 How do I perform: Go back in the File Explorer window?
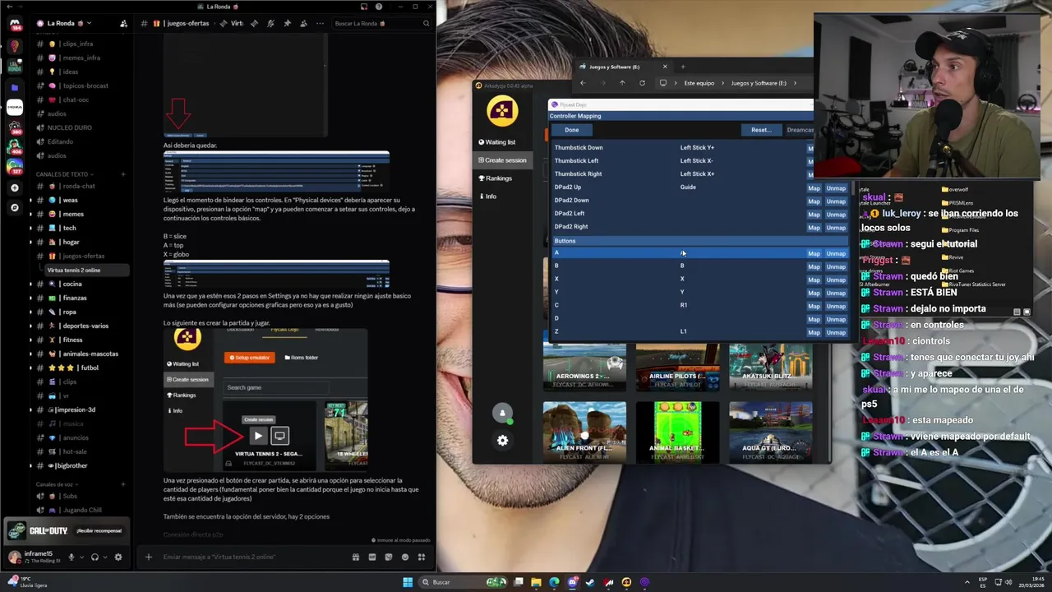583,83
